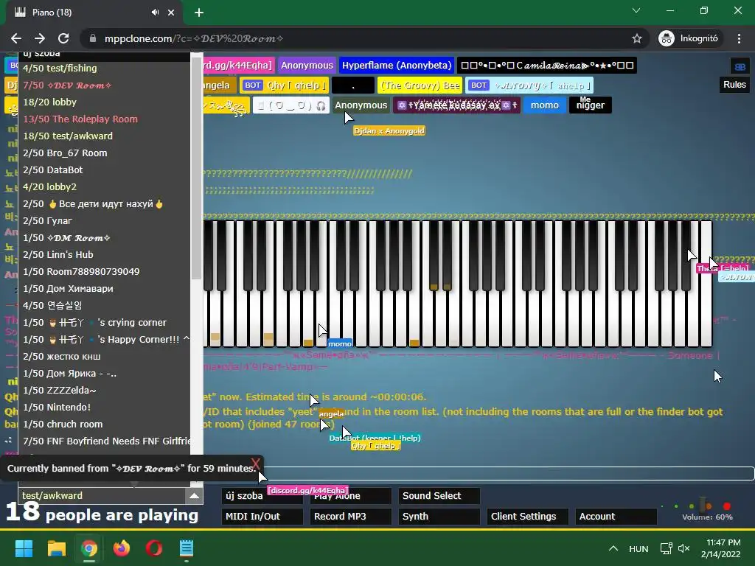Open the MIDI In/Out settings
This screenshot has width=755, height=566.
pyautogui.click(x=262, y=517)
